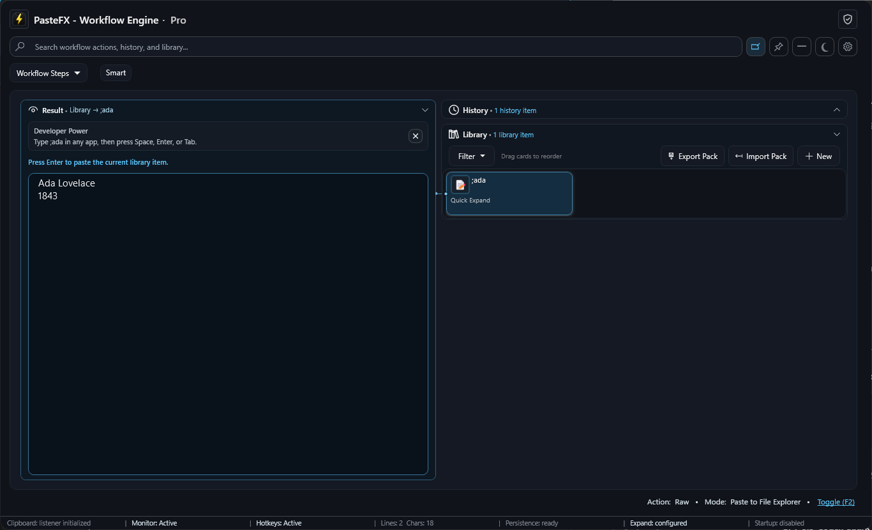
Task: Click the PasteFX lightning bolt logo
Action: [19, 19]
